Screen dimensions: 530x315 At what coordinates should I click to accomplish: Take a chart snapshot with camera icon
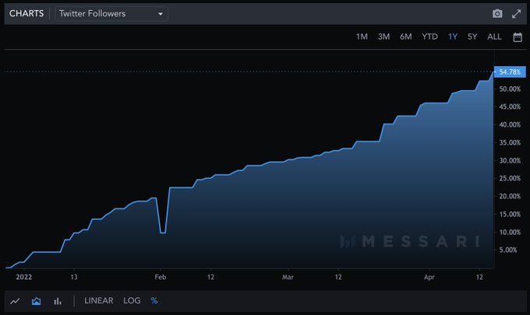497,14
